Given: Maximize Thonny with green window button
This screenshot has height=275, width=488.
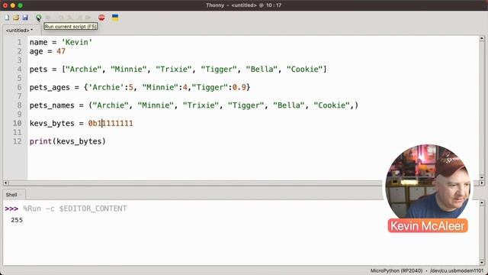Looking at the screenshot, I should (20, 5).
